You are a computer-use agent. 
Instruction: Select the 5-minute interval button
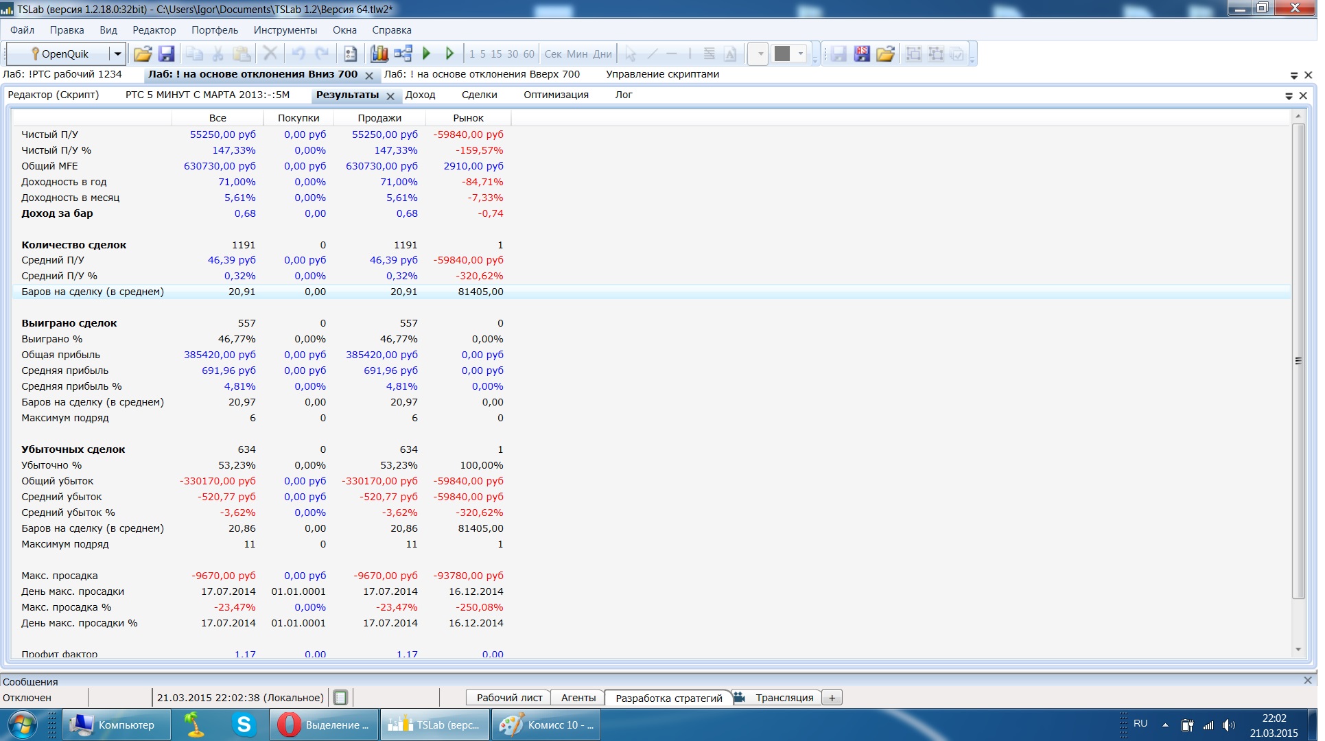482,54
